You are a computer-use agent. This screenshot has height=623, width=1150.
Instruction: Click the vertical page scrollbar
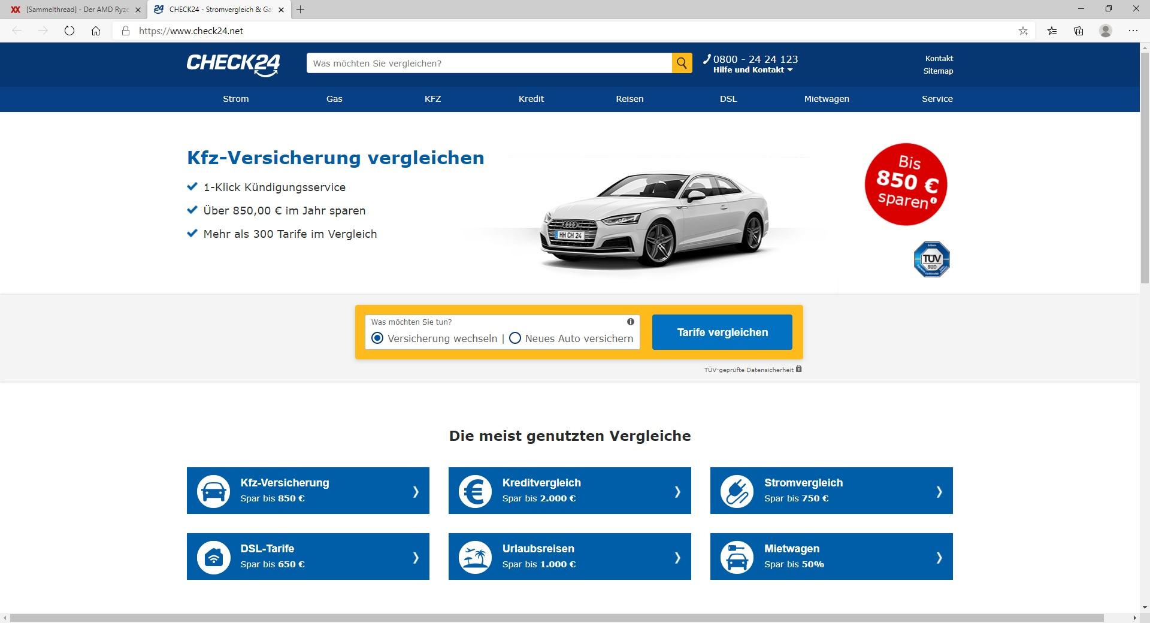tap(1144, 168)
